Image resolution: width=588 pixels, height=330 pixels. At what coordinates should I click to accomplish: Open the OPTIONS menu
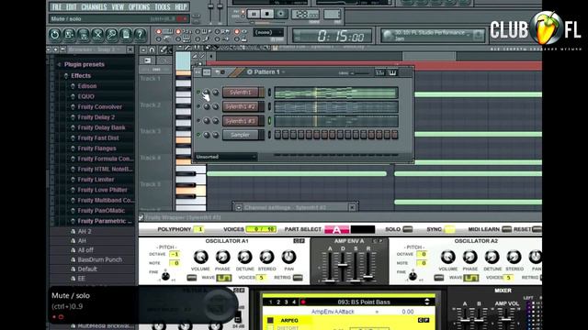[x=139, y=6]
